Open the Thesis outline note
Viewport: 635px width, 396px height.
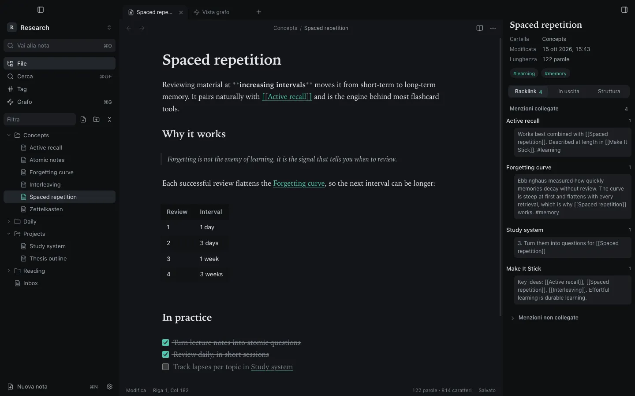coord(60,258)
